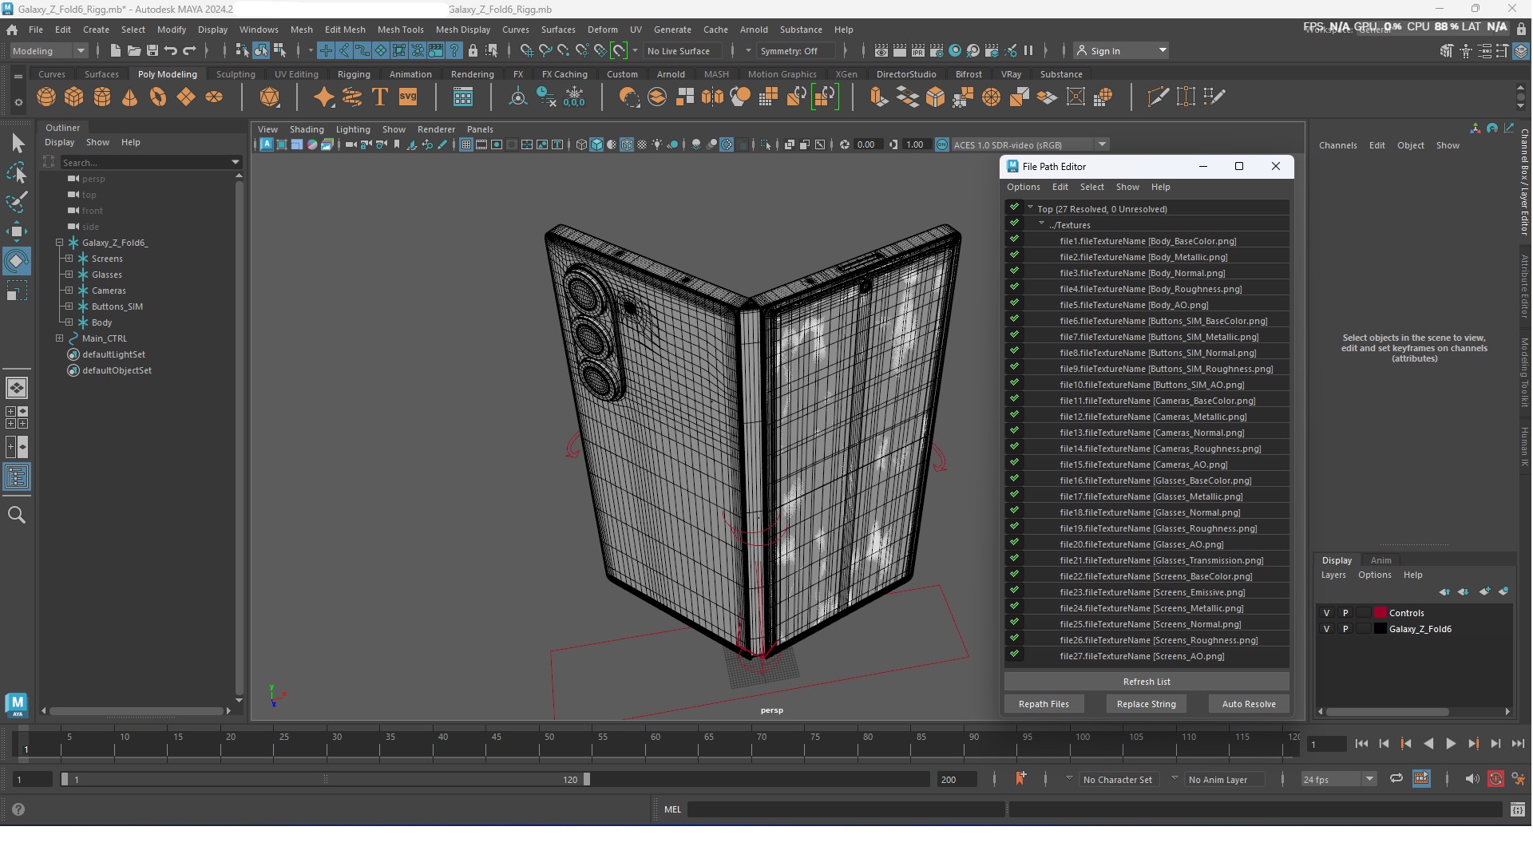
Task: Click the polygon sphere shelf icon
Action: [46, 97]
